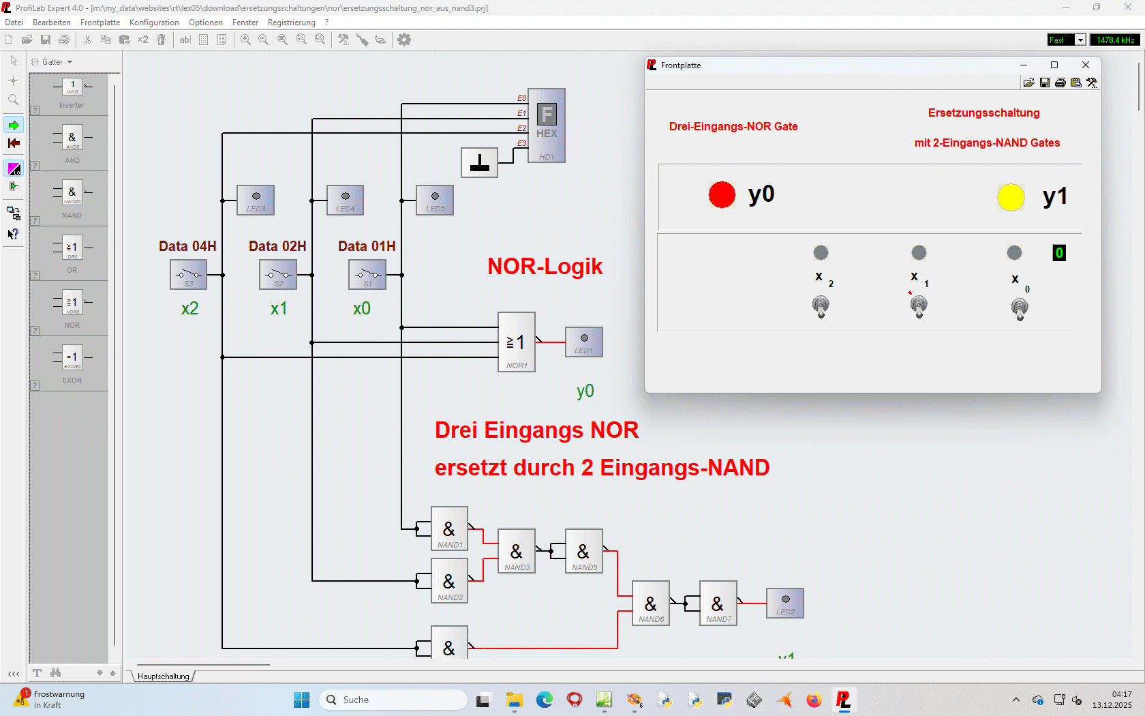Toggle the HI/LO level display icon

(x=14, y=168)
